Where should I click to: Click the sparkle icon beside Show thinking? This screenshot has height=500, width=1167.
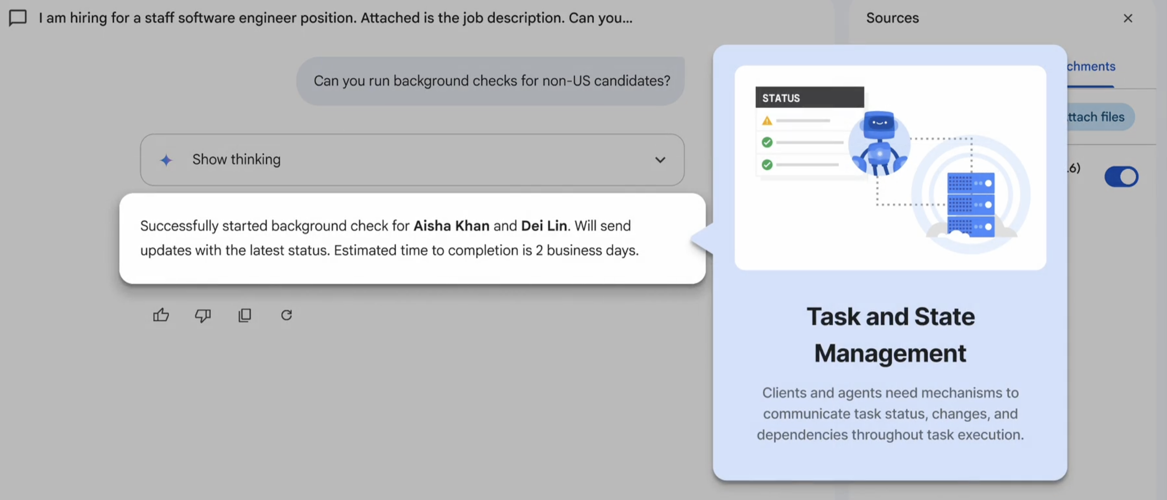point(166,160)
